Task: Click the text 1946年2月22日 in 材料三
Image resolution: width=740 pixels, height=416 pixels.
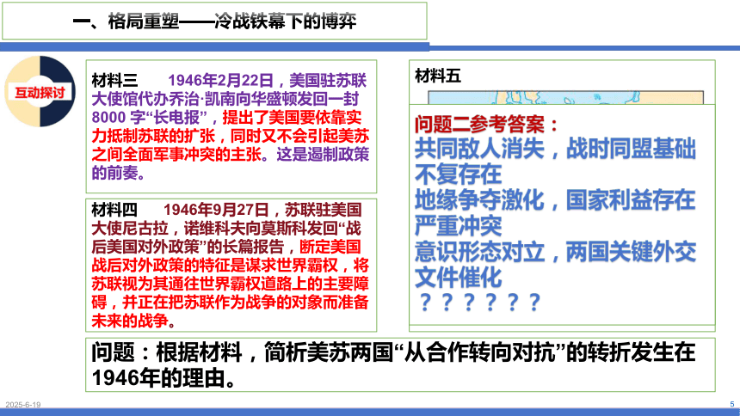Action: [x=221, y=80]
